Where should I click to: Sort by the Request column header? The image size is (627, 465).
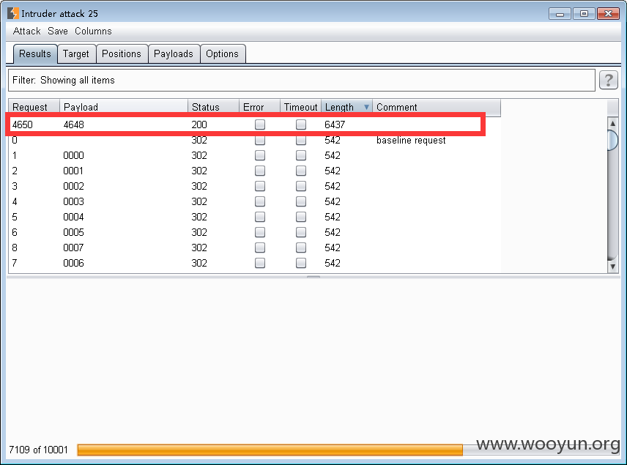(x=34, y=107)
